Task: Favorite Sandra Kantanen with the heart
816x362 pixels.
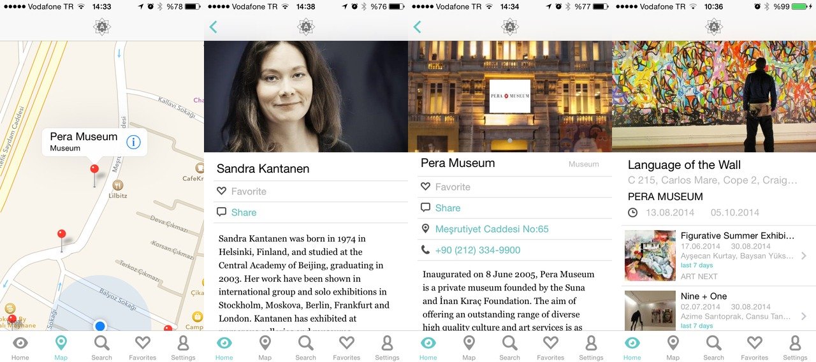Action: pyautogui.click(x=221, y=191)
